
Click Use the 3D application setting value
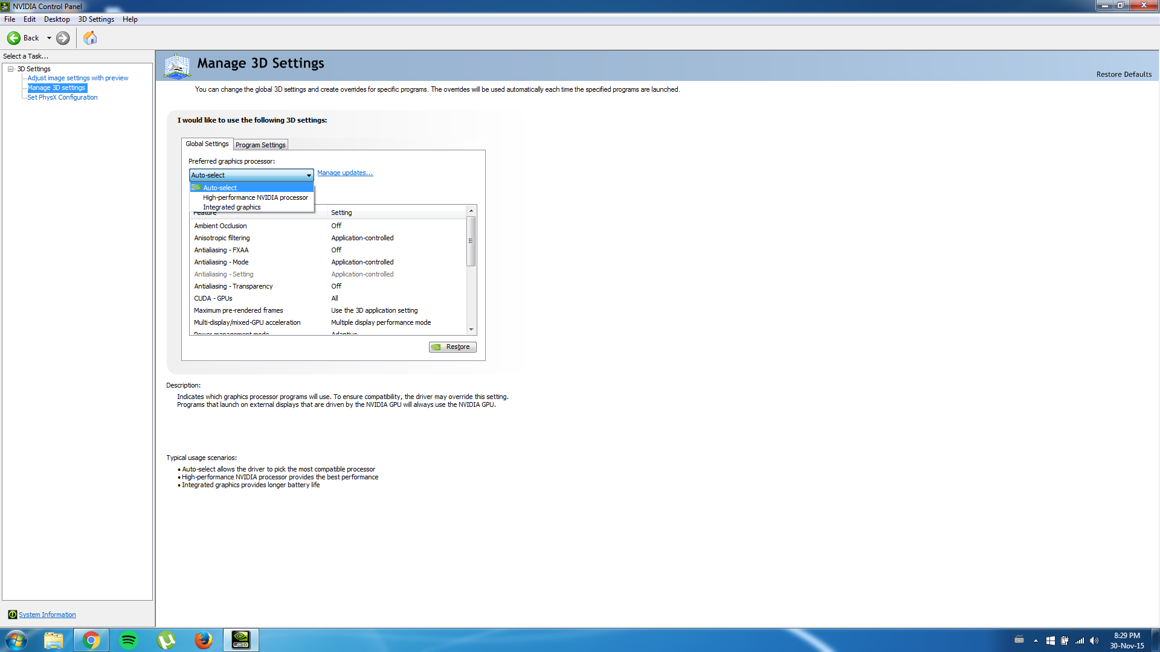(x=374, y=310)
